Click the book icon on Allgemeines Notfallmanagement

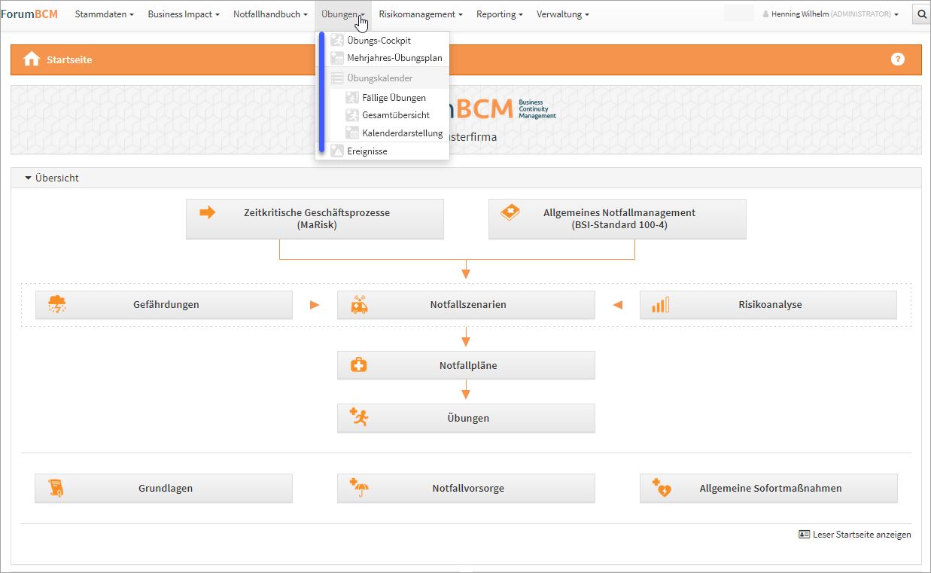[x=510, y=212]
